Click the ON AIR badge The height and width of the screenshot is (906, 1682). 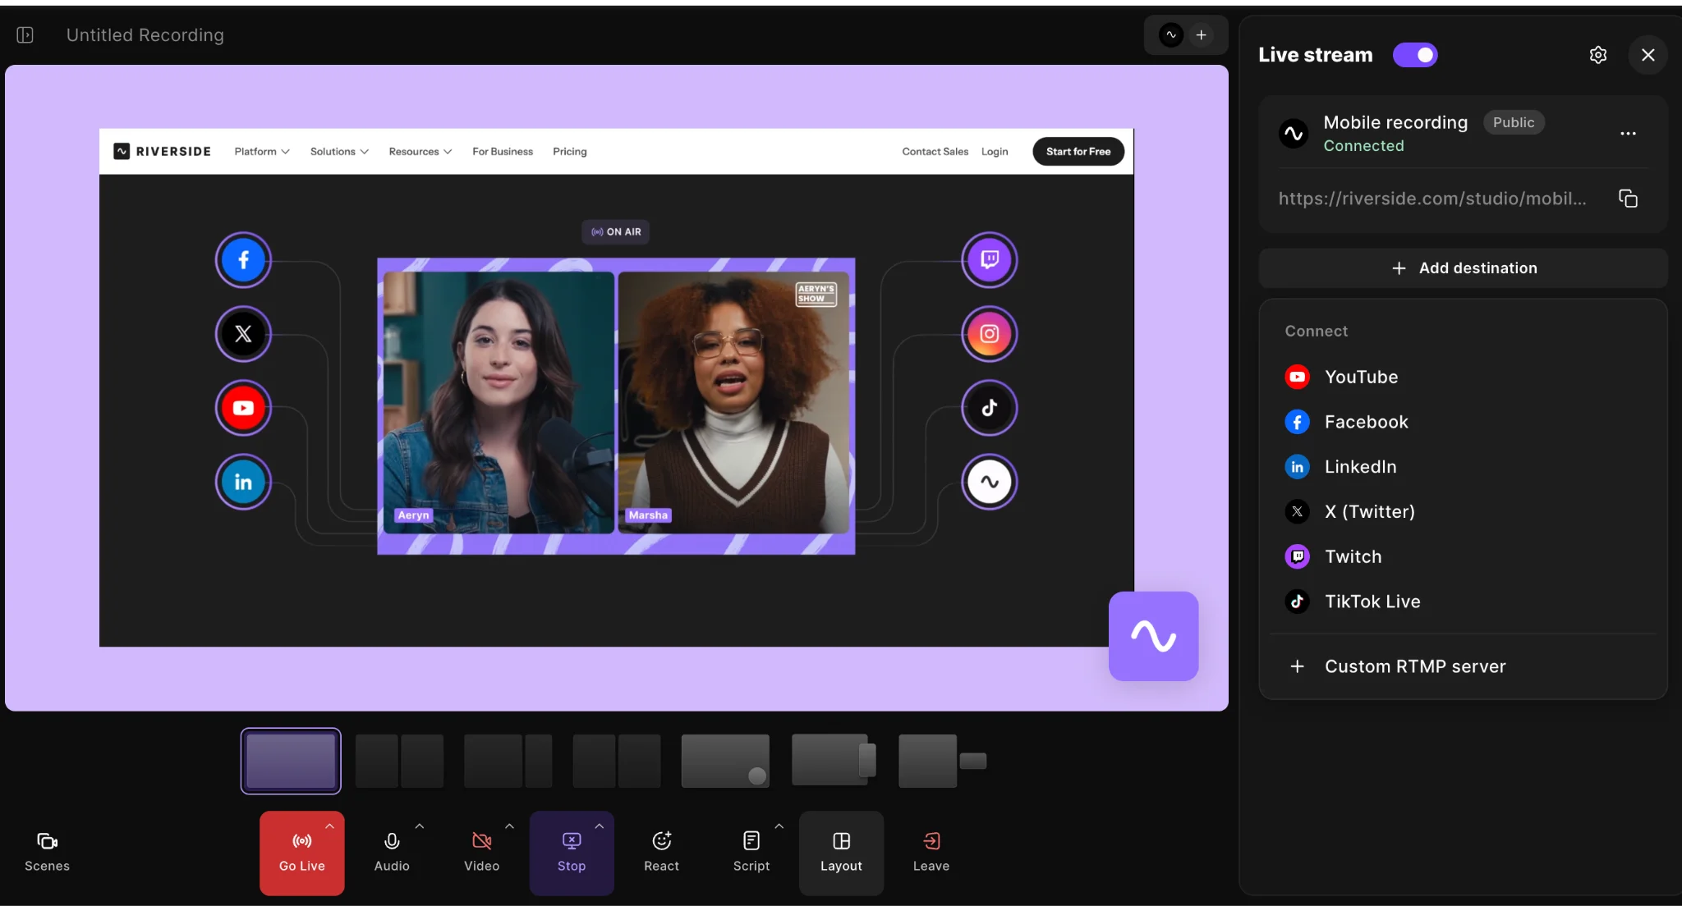(616, 232)
